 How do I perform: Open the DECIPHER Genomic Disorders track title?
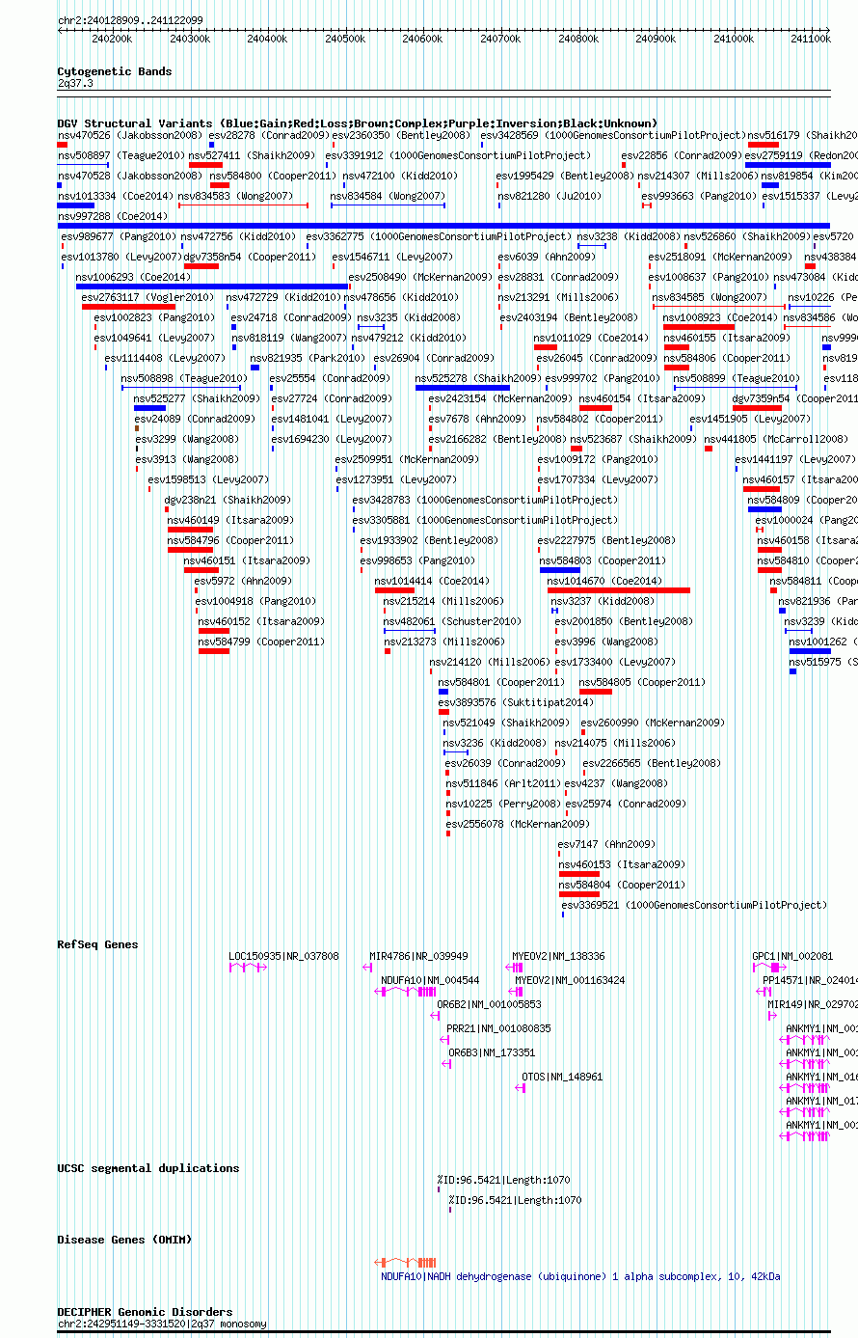click(145, 1312)
